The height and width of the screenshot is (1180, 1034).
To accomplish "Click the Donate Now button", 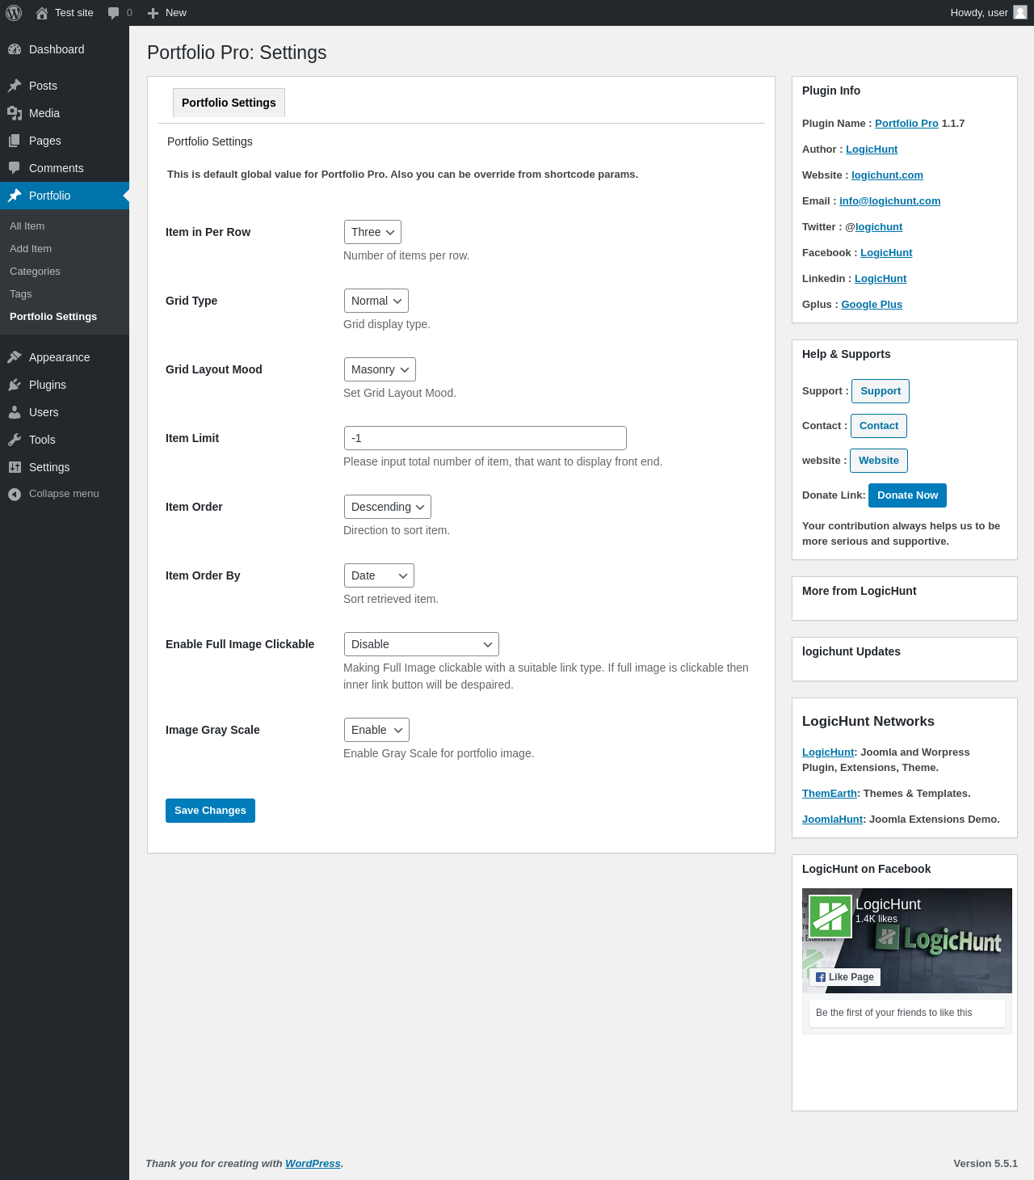I will 908,495.
